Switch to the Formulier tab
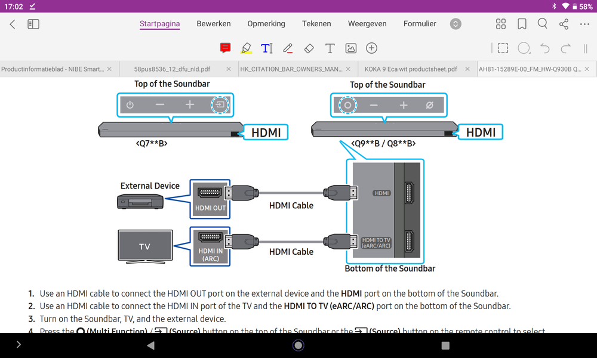597x358 pixels. tap(420, 24)
